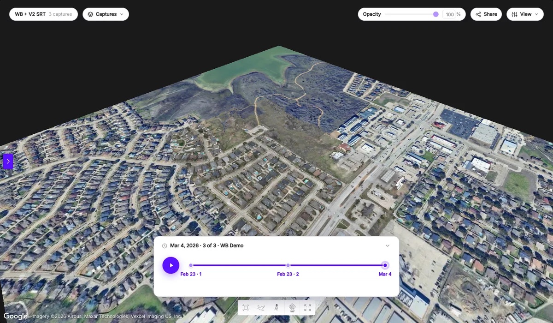Click the "Opacity" label
This screenshot has height=323, width=553.
click(372, 14)
